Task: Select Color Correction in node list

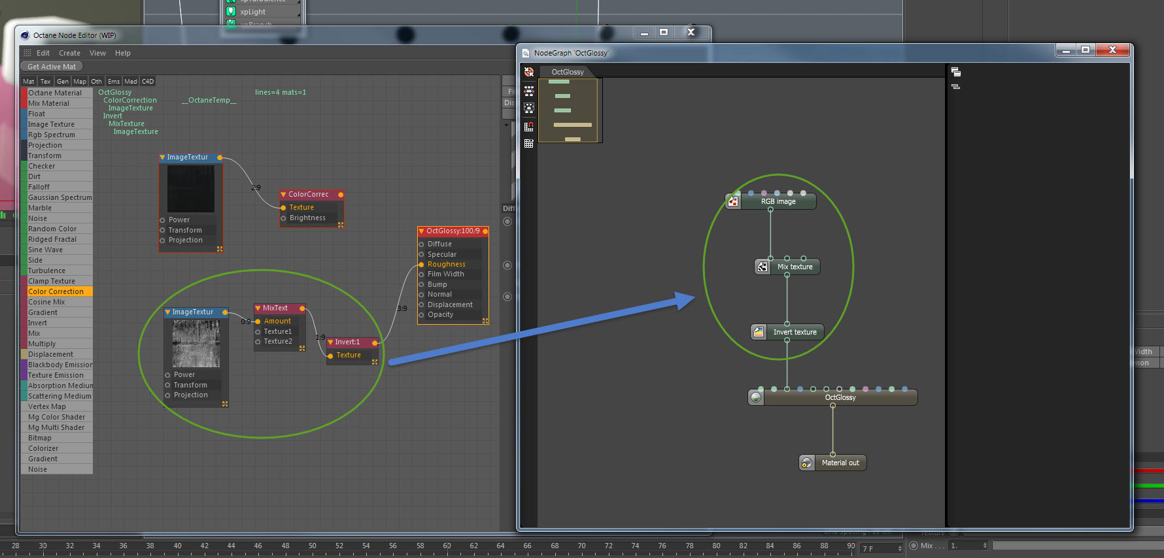Action: [x=56, y=291]
